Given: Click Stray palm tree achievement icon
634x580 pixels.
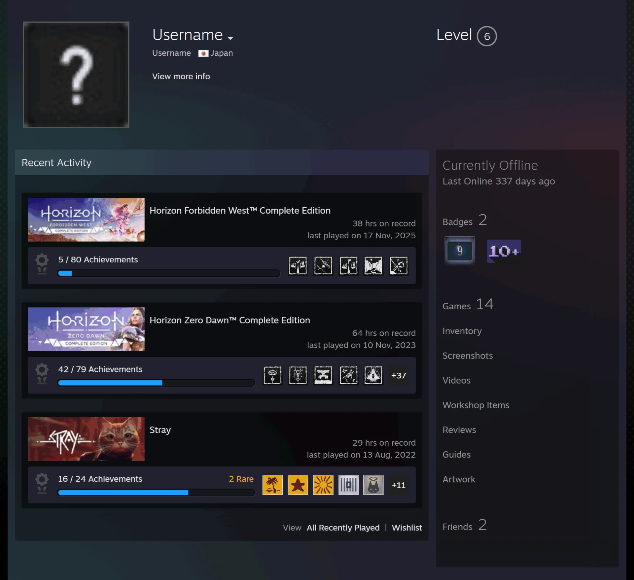Looking at the screenshot, I should [272, 485].
